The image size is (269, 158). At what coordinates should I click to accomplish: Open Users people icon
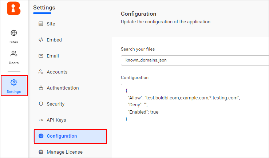pyautogui.click(x=14, y=54)
